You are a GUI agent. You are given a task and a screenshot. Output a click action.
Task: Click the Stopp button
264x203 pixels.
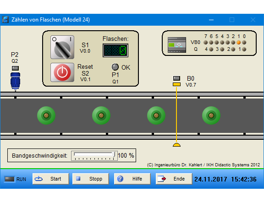click(91, 179)
